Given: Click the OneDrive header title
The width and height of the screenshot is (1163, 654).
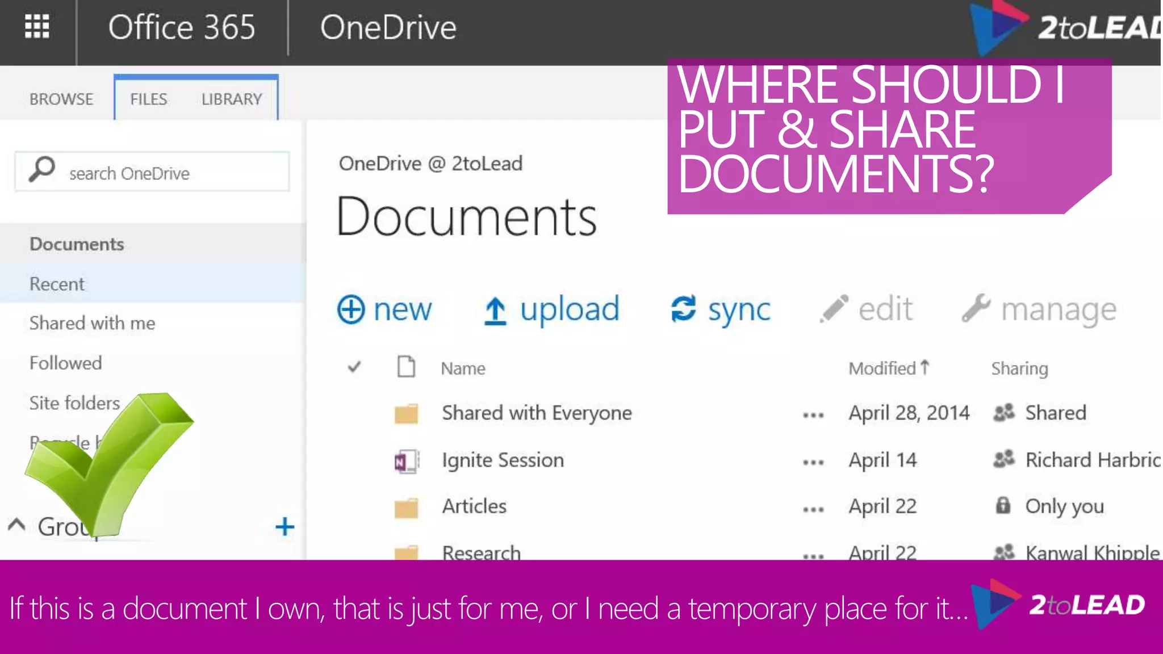Looking at the screenshot, I should point(388,27).
